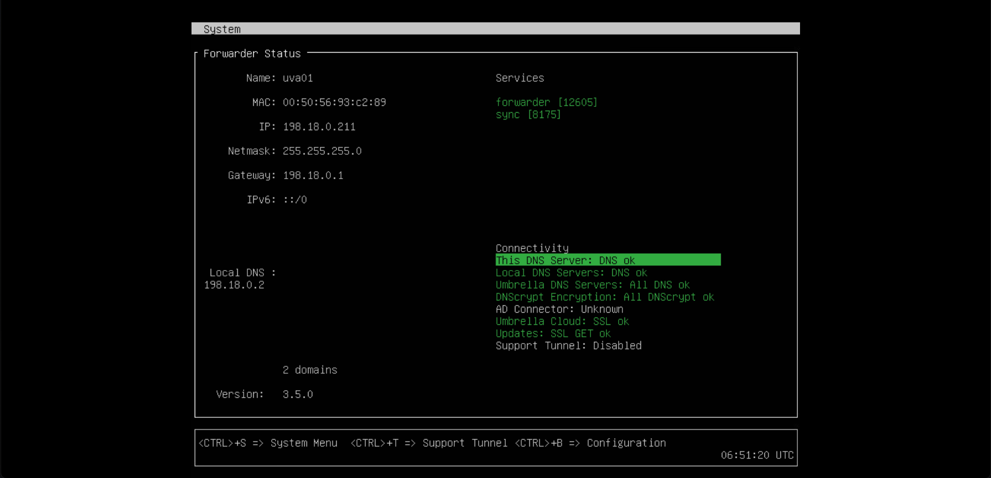The image size is (991, 478).
Task: Select the AD Connector Unknown entry
Action: (x=559, y=309)
